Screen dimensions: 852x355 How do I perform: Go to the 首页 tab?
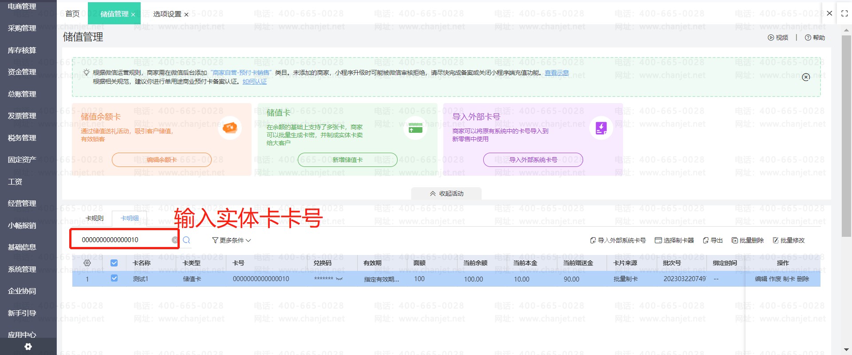coord(72,14)
